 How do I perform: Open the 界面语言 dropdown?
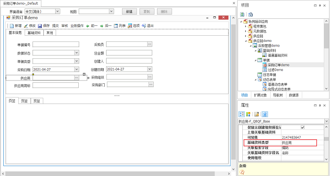point(58,11)
